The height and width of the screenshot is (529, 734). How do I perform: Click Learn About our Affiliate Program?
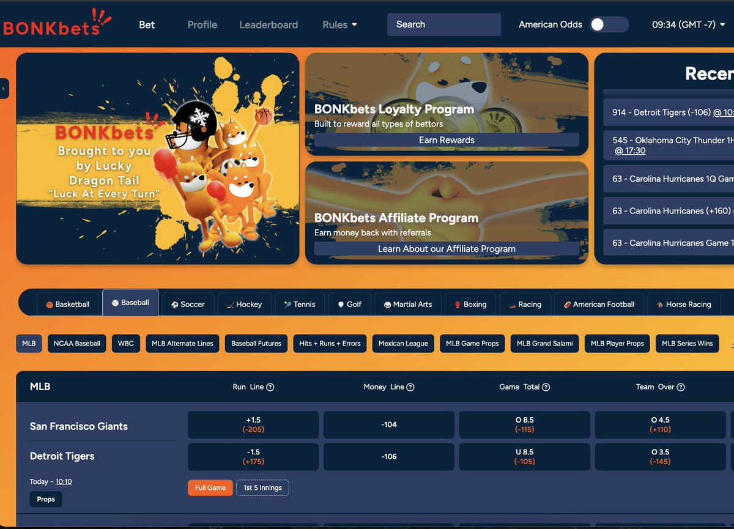point(447,249)
